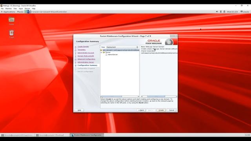Click the Wed 21:23 clock
The image size is (251, 141).
point(232,12)
